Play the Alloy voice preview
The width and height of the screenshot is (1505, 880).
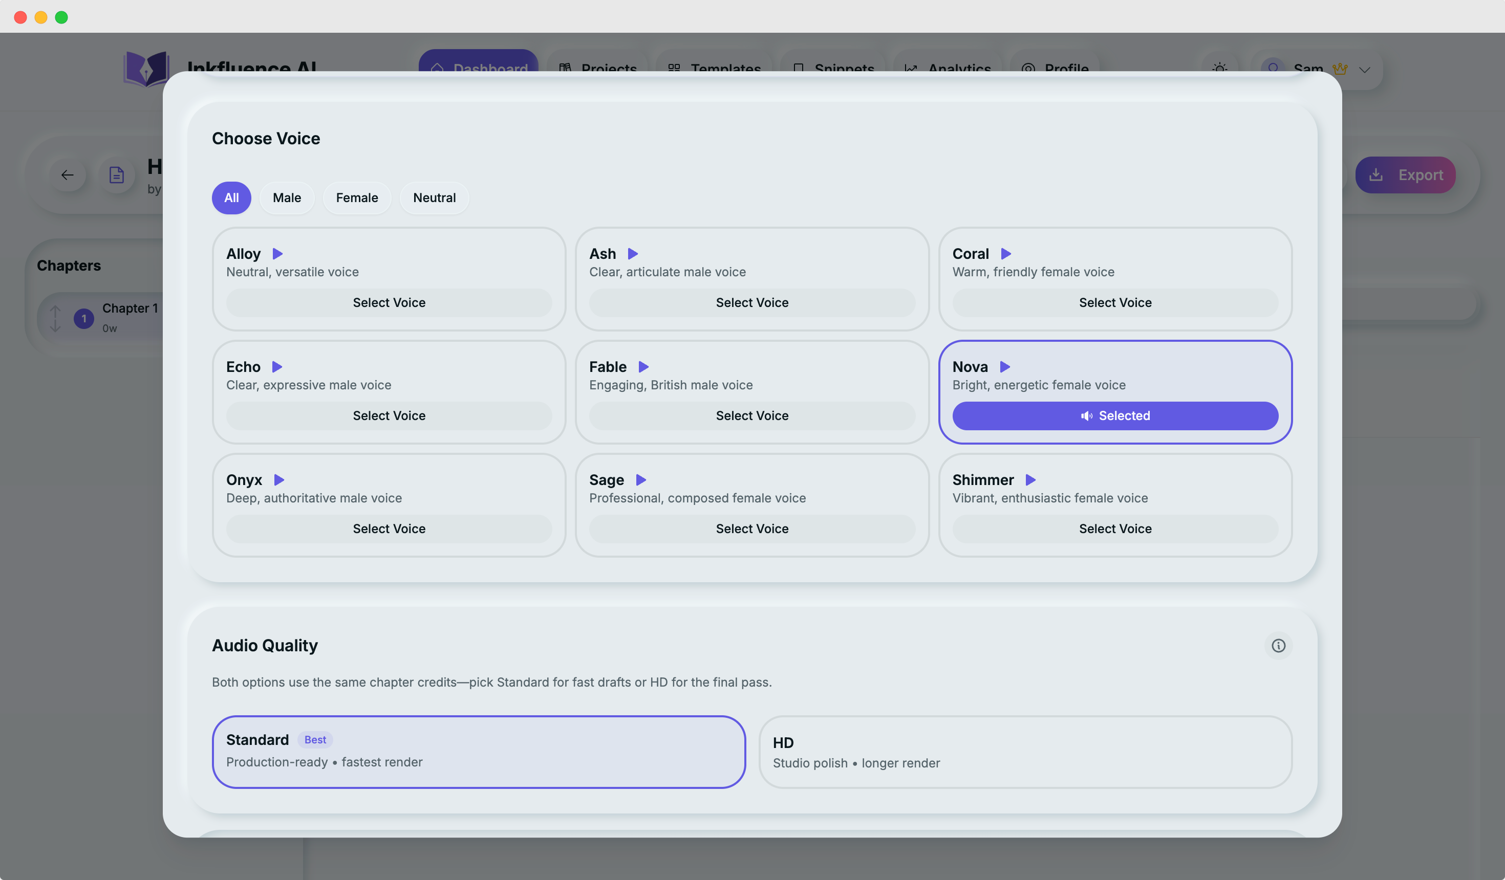277,254
